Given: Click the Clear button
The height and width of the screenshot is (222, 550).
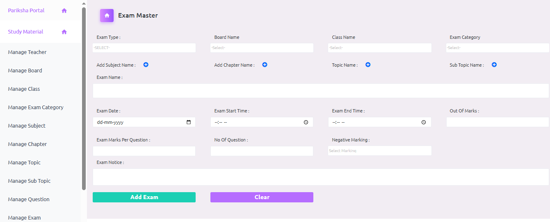Looking at the screenshot, I should pyautogui.click(x=262, y=197).
